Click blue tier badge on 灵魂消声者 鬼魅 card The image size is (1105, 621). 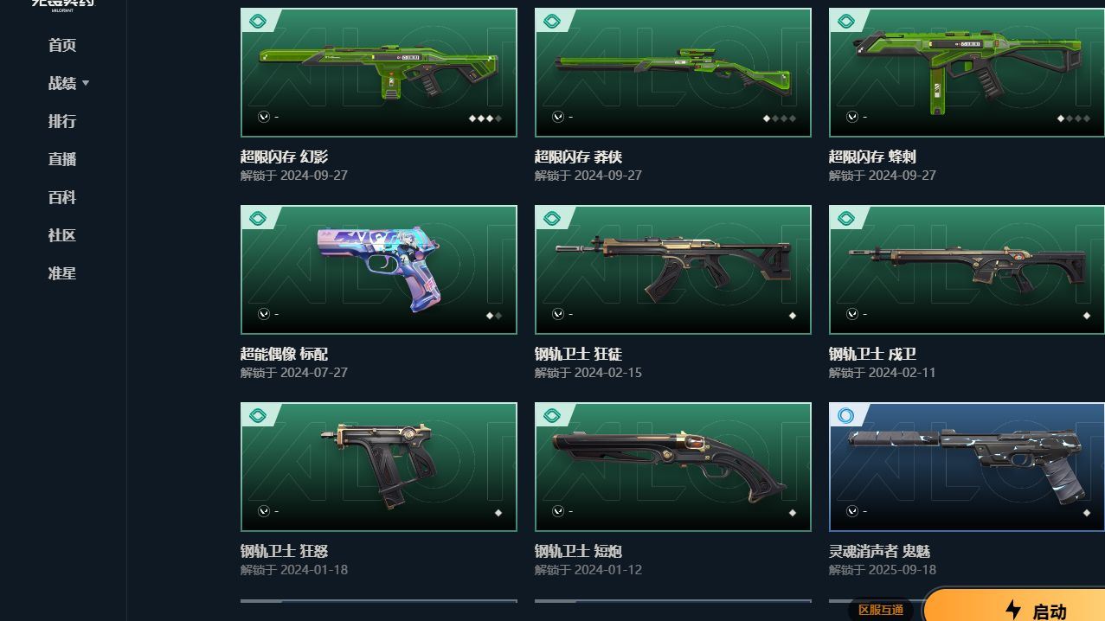(x=845, y=416)
